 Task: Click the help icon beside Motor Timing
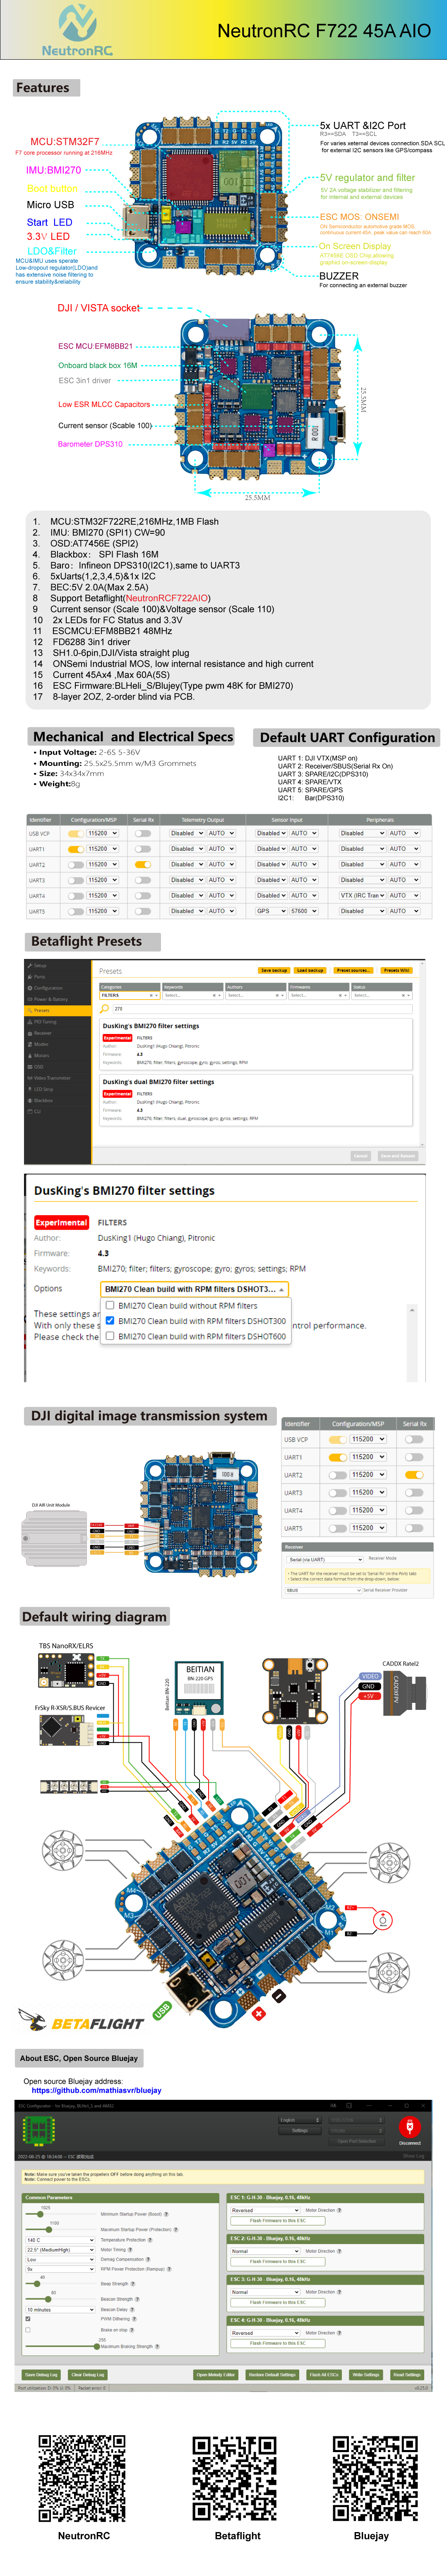tap(130, 2250)
